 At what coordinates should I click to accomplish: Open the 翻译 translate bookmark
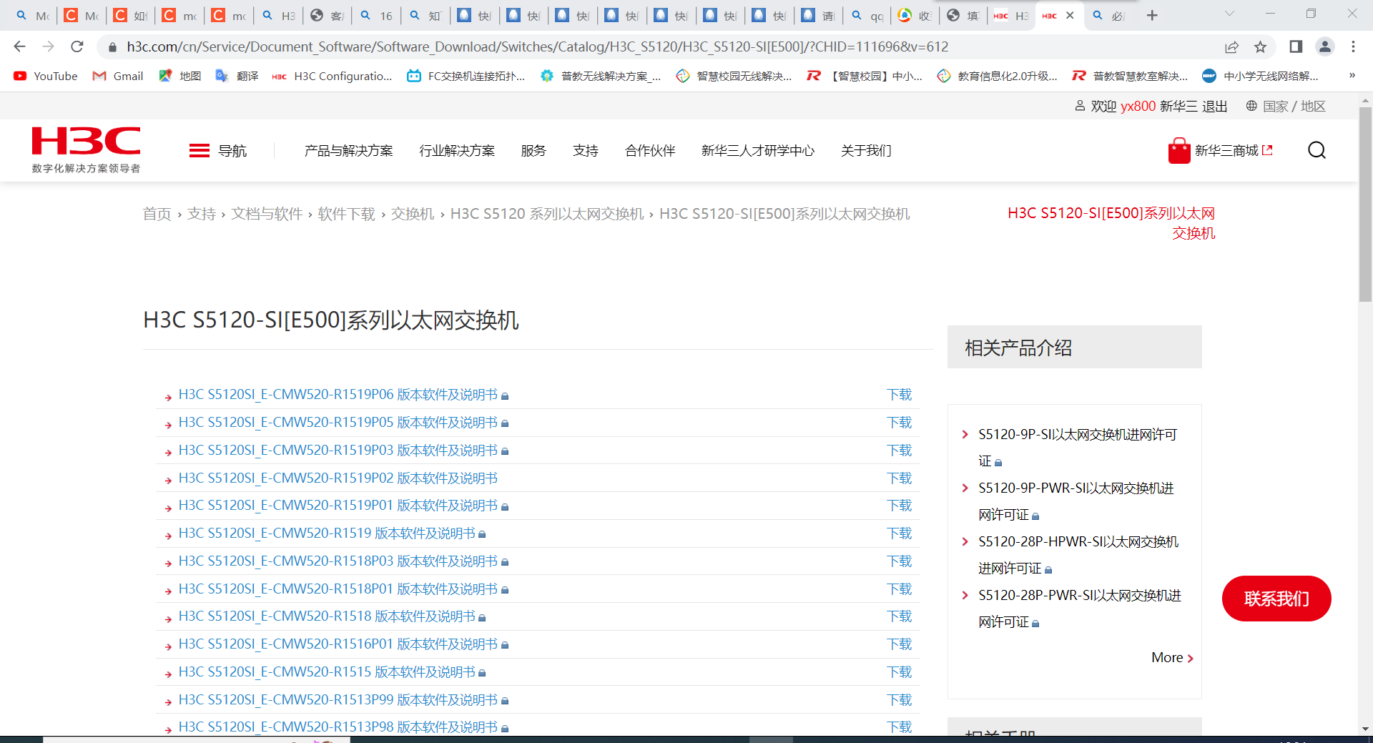pyautogui.click(x=237, y=76)
